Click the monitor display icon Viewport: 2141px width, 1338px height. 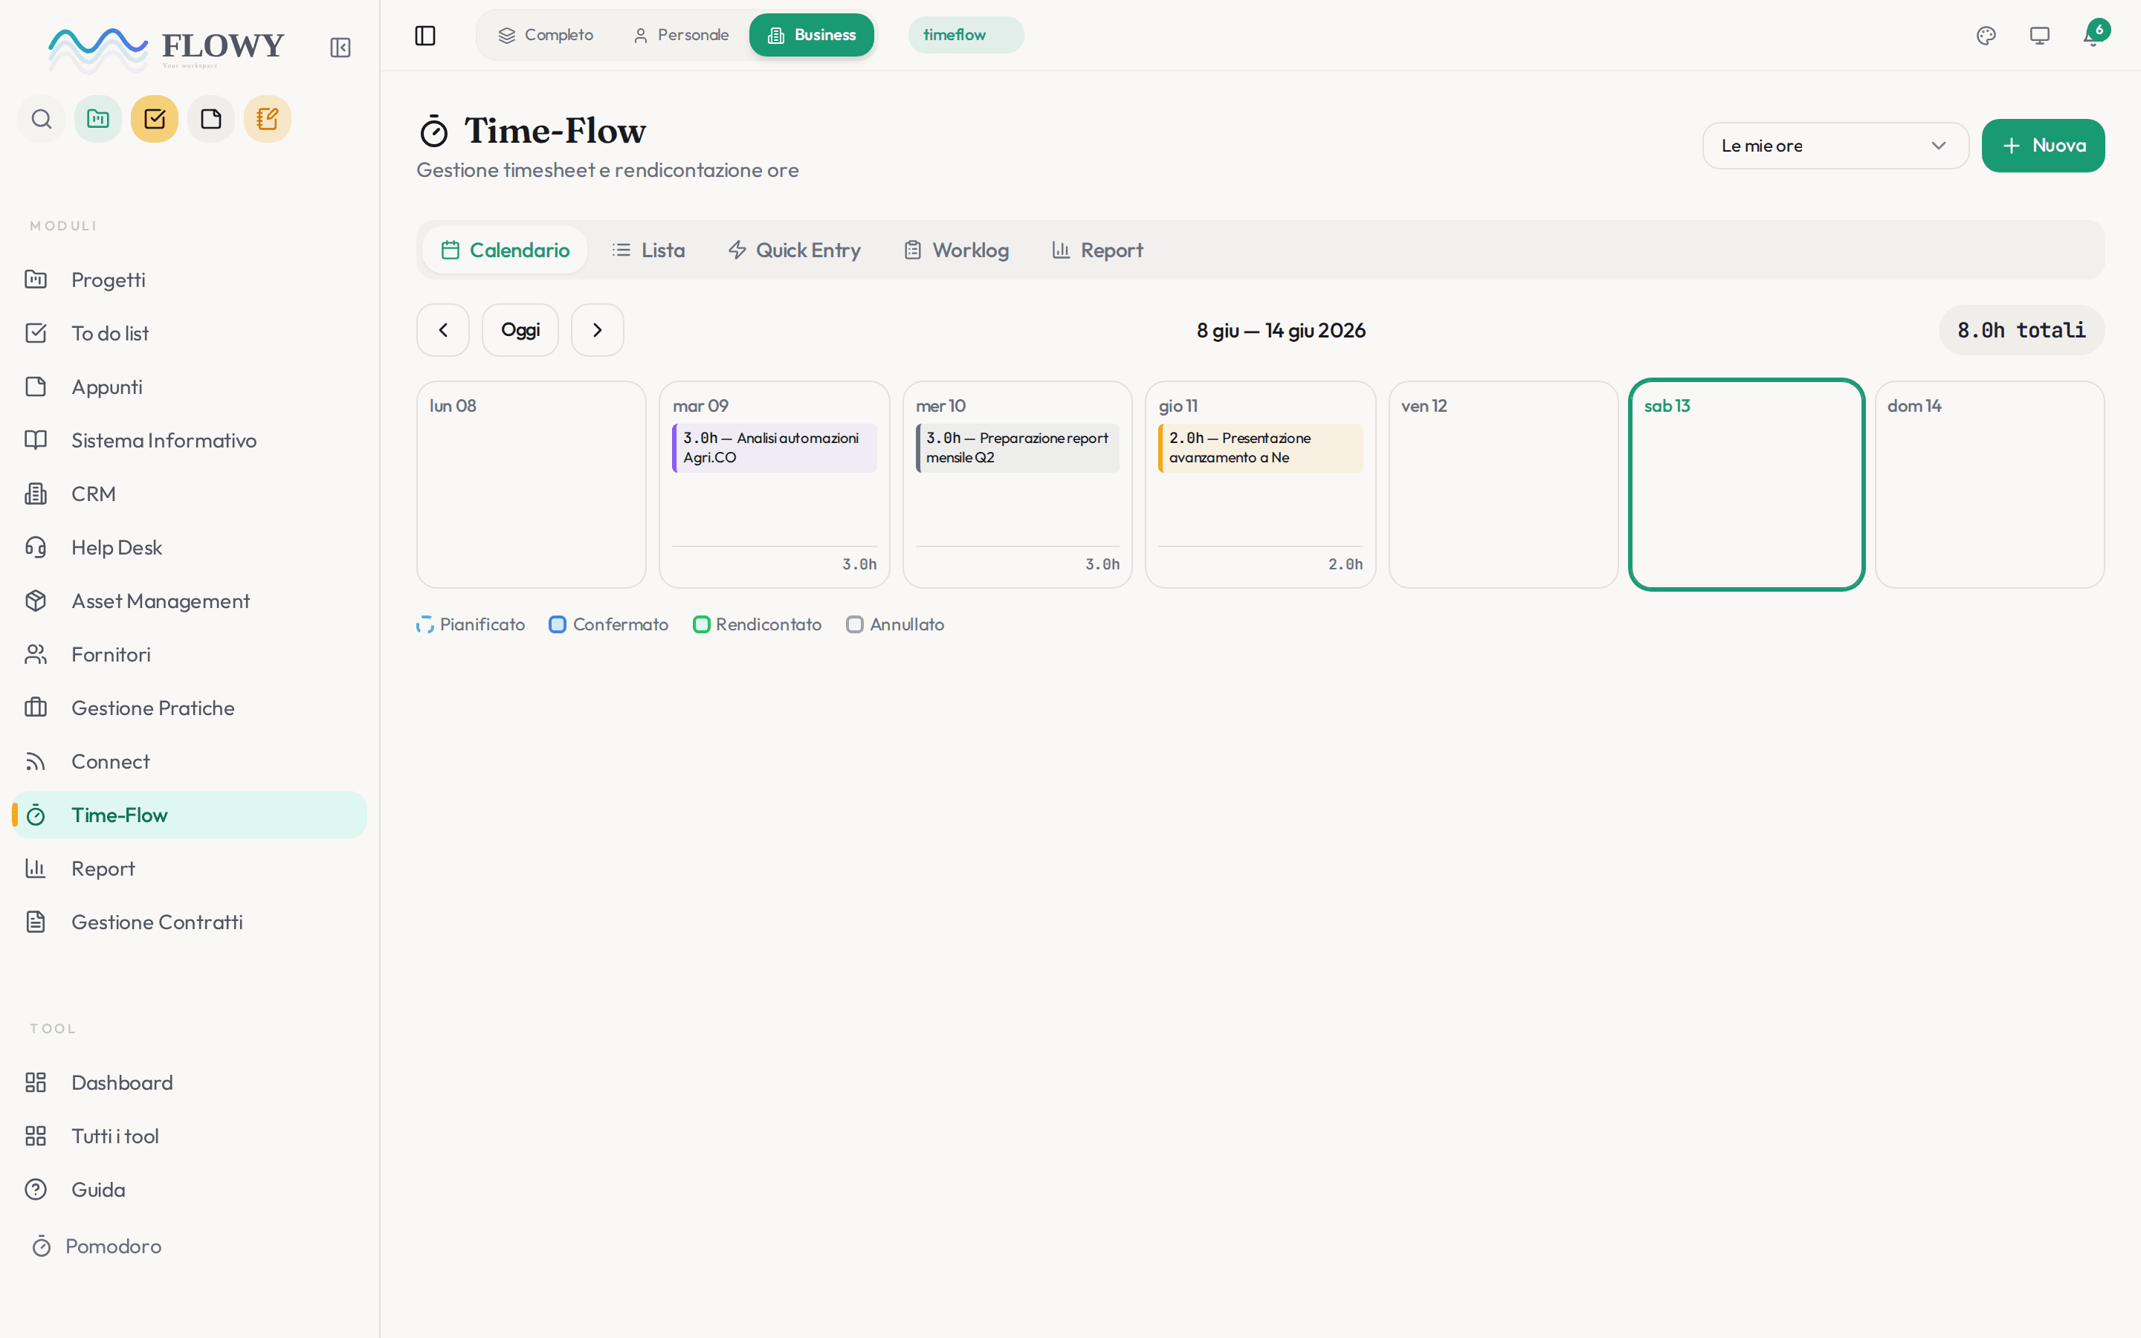(x=2039, y=36)
